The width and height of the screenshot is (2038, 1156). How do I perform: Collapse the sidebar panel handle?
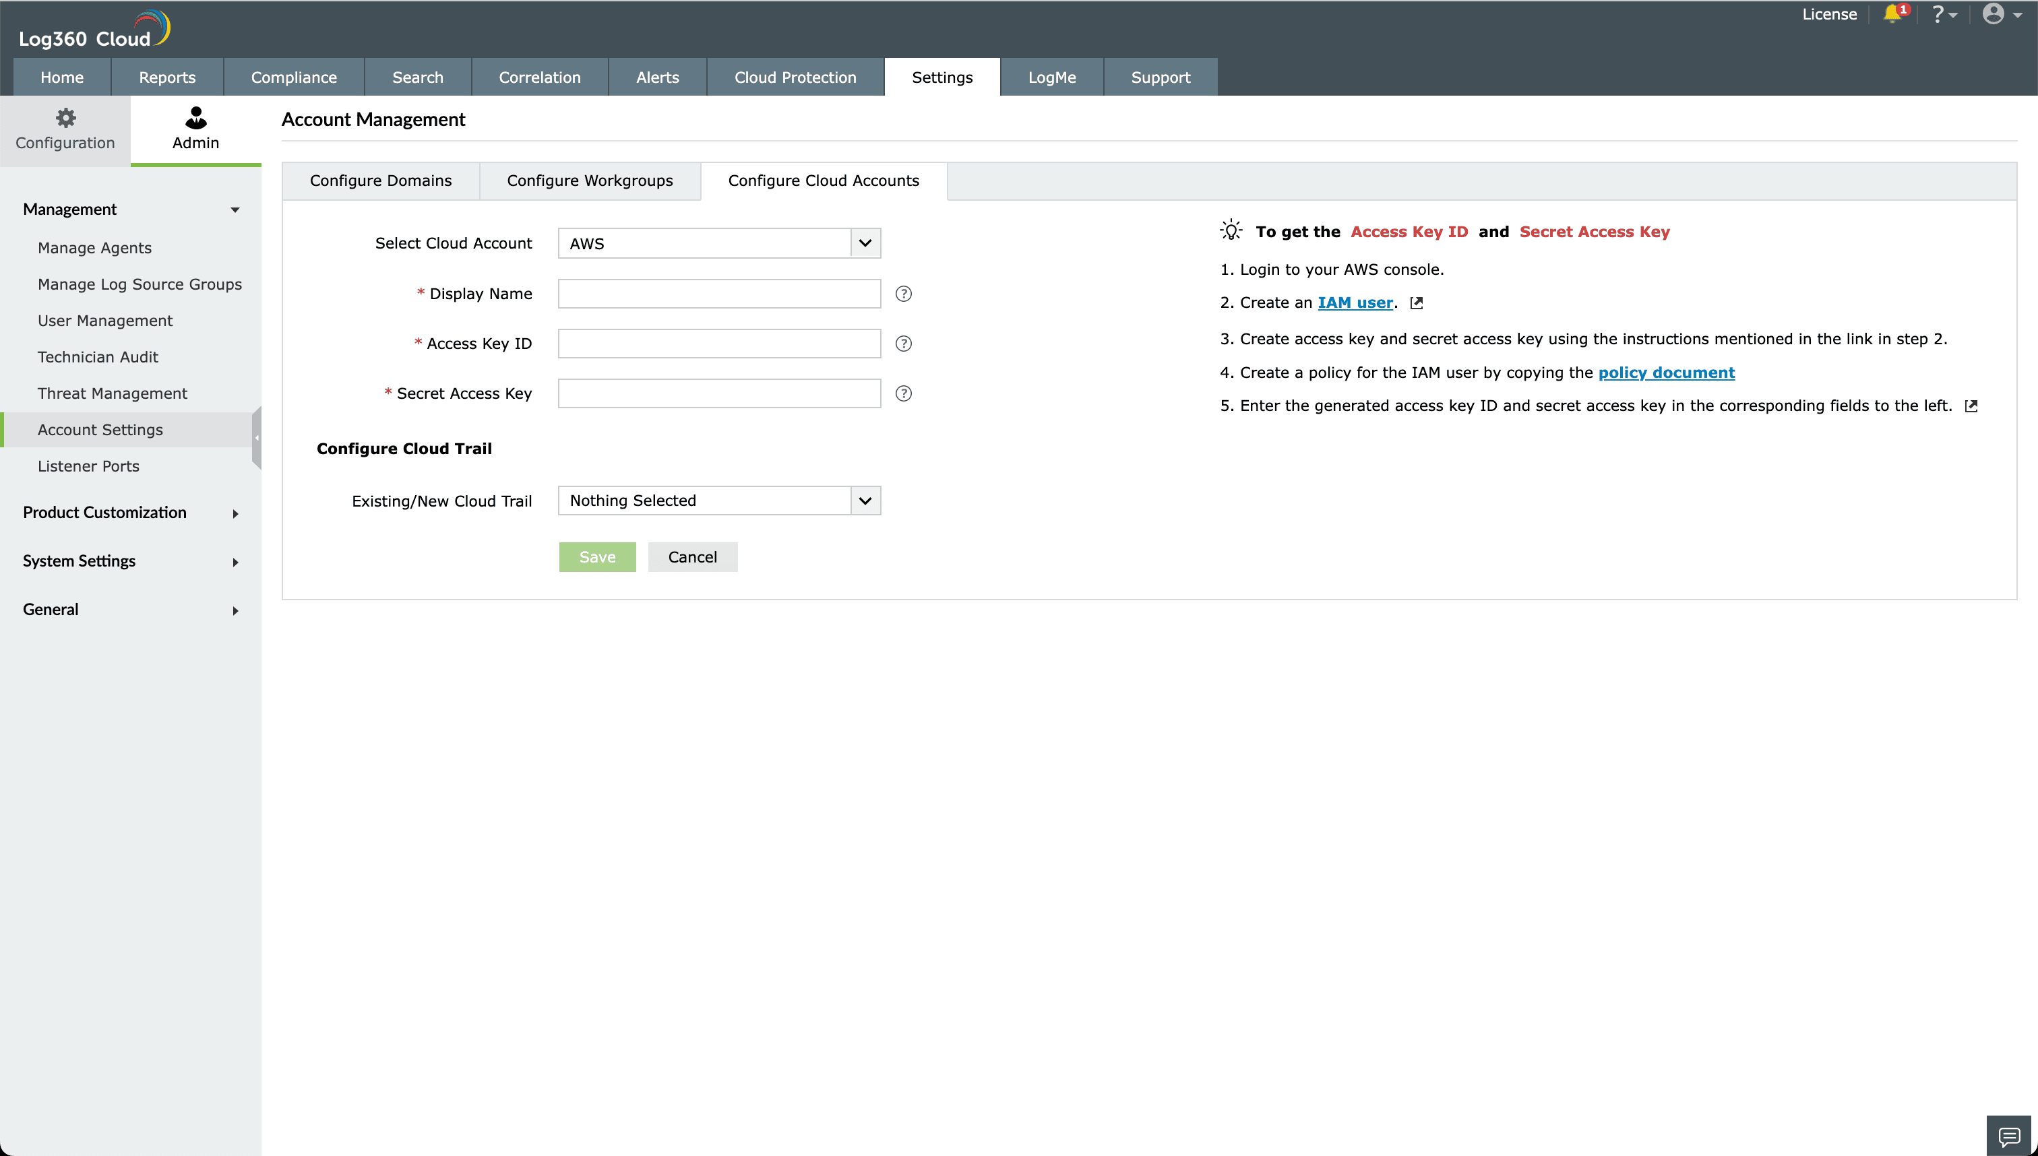click(x=257, y=437)
